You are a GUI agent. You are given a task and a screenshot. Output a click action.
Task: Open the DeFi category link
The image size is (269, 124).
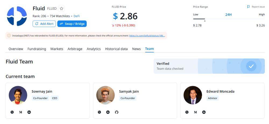[77, 16]
